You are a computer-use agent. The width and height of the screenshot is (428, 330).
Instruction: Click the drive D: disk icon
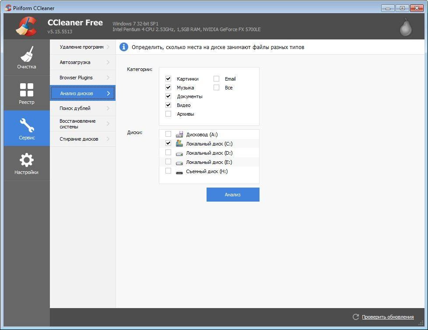point(179,154)
